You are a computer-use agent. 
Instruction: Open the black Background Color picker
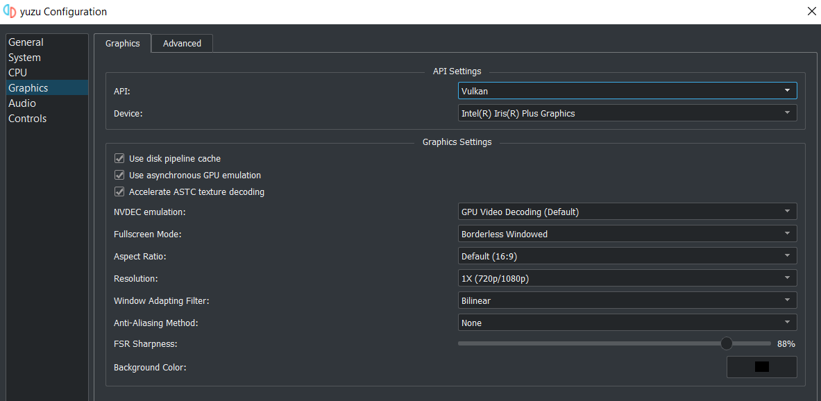click(x=762, y=366)
